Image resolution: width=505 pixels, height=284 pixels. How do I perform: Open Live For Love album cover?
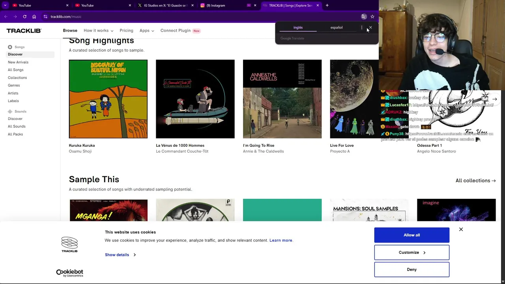coord(354,99)
